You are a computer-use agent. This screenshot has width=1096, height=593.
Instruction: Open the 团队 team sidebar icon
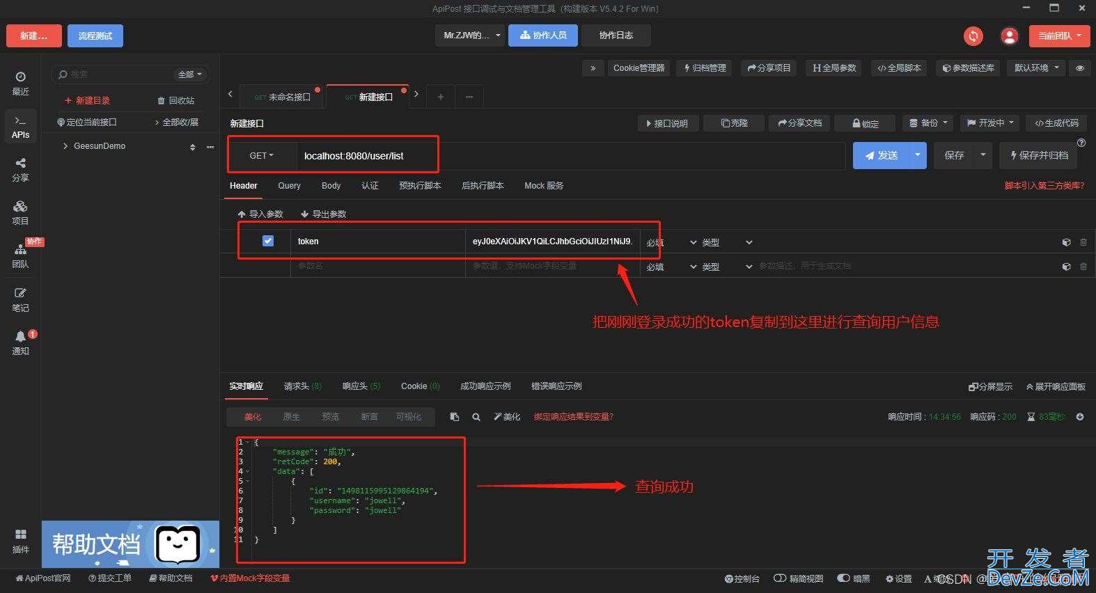pos(20,255)
